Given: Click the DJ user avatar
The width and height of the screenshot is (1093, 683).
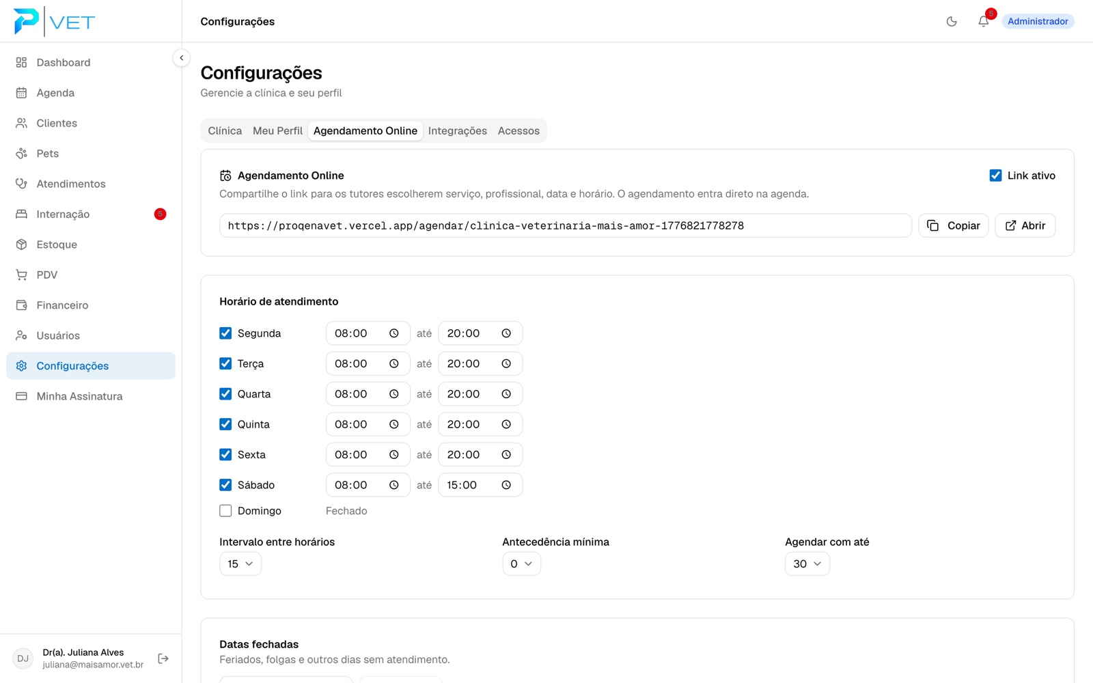Looking at the screenshot, I should pyautogui.click(x=23, y=658).
